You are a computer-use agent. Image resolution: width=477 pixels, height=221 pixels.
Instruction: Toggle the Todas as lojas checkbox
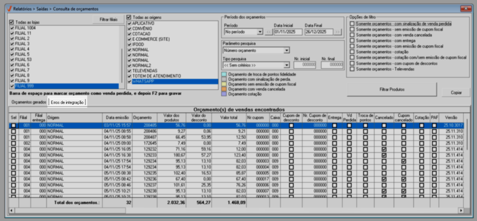[x=12, y=22]
